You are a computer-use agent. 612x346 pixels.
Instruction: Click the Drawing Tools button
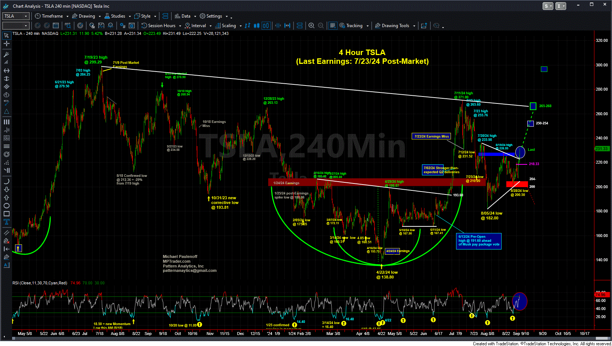pyautogui.click(x=392, y=25)
